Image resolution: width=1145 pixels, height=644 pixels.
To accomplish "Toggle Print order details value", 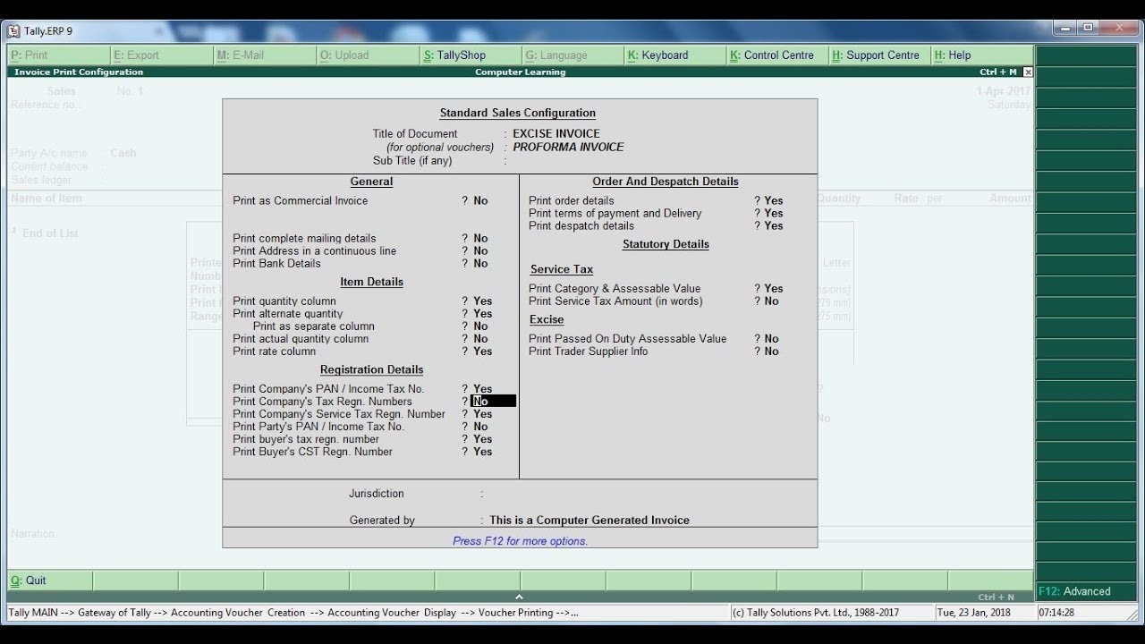I will click(774, 201).
